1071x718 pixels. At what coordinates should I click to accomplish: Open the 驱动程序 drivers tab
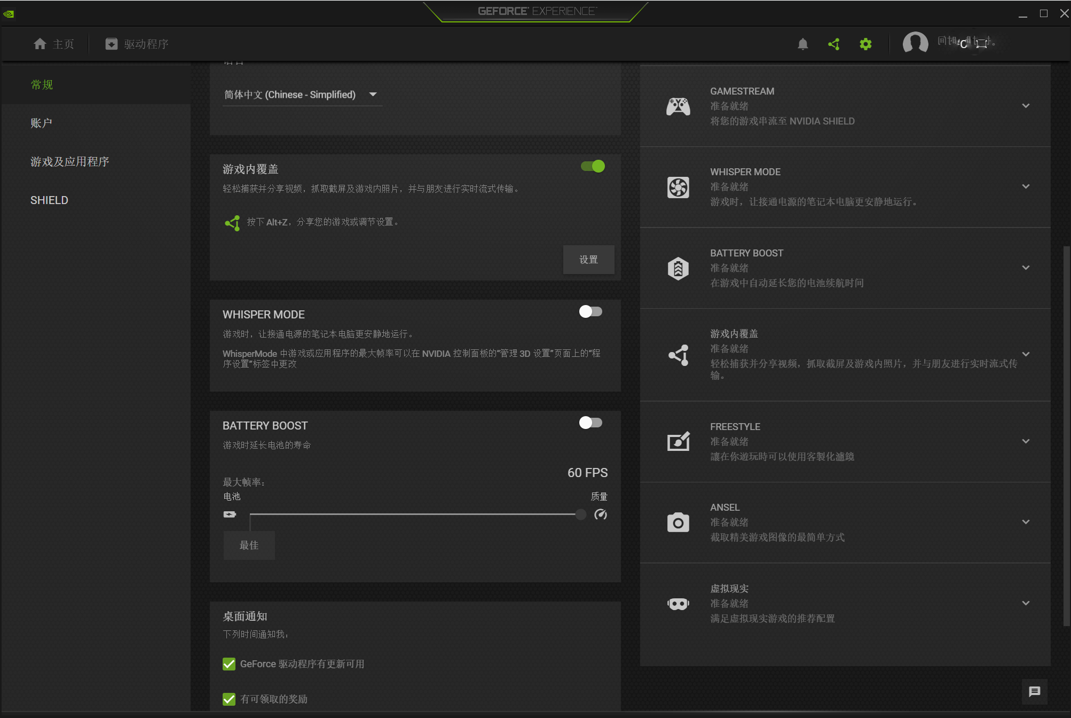click(137, 44)
